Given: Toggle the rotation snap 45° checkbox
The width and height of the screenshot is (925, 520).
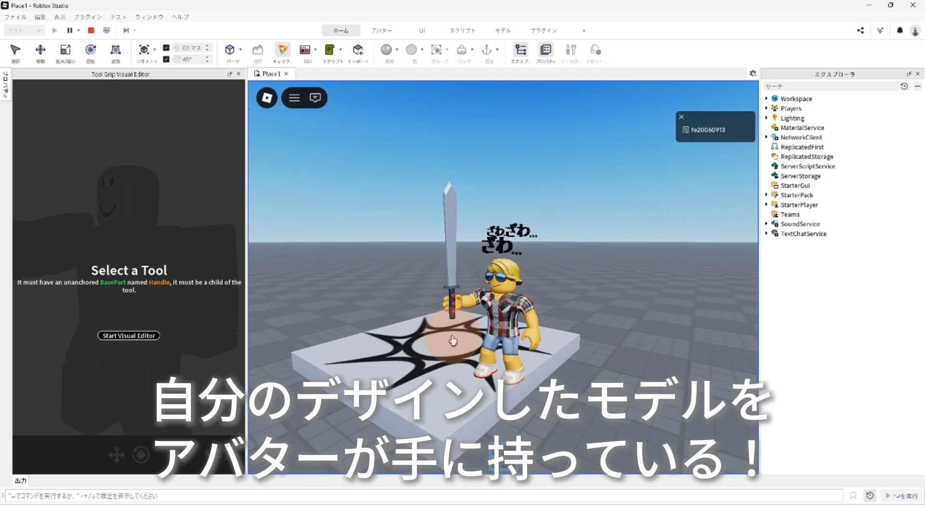Looking at the screenshot, I should pyautogui.click(x=166, y=59).
